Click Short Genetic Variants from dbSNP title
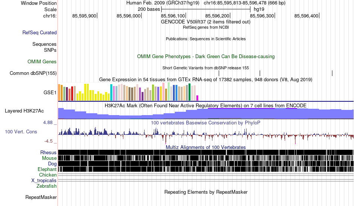 [206, 68]
